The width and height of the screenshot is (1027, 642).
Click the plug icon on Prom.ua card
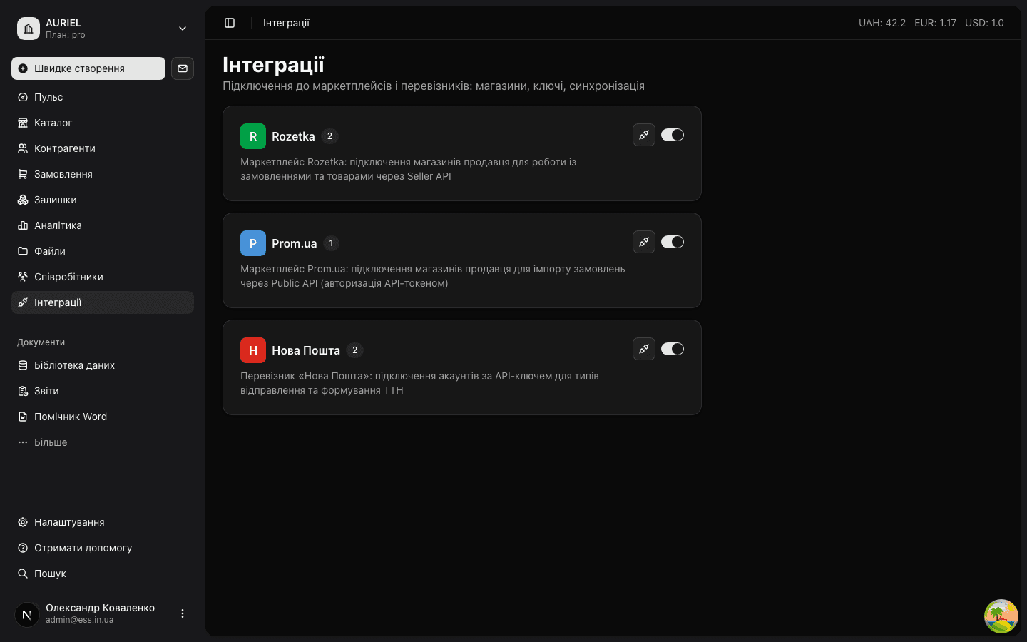pos(644,242)
